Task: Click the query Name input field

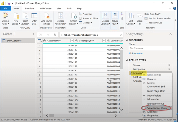Action: (151, 48)
